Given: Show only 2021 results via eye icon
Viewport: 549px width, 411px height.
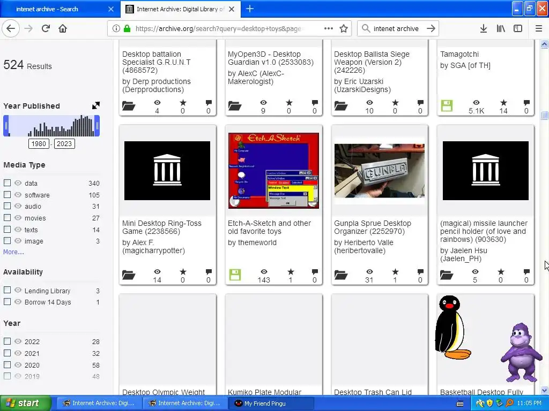Looking at the screenshot, I should point(18,353).
